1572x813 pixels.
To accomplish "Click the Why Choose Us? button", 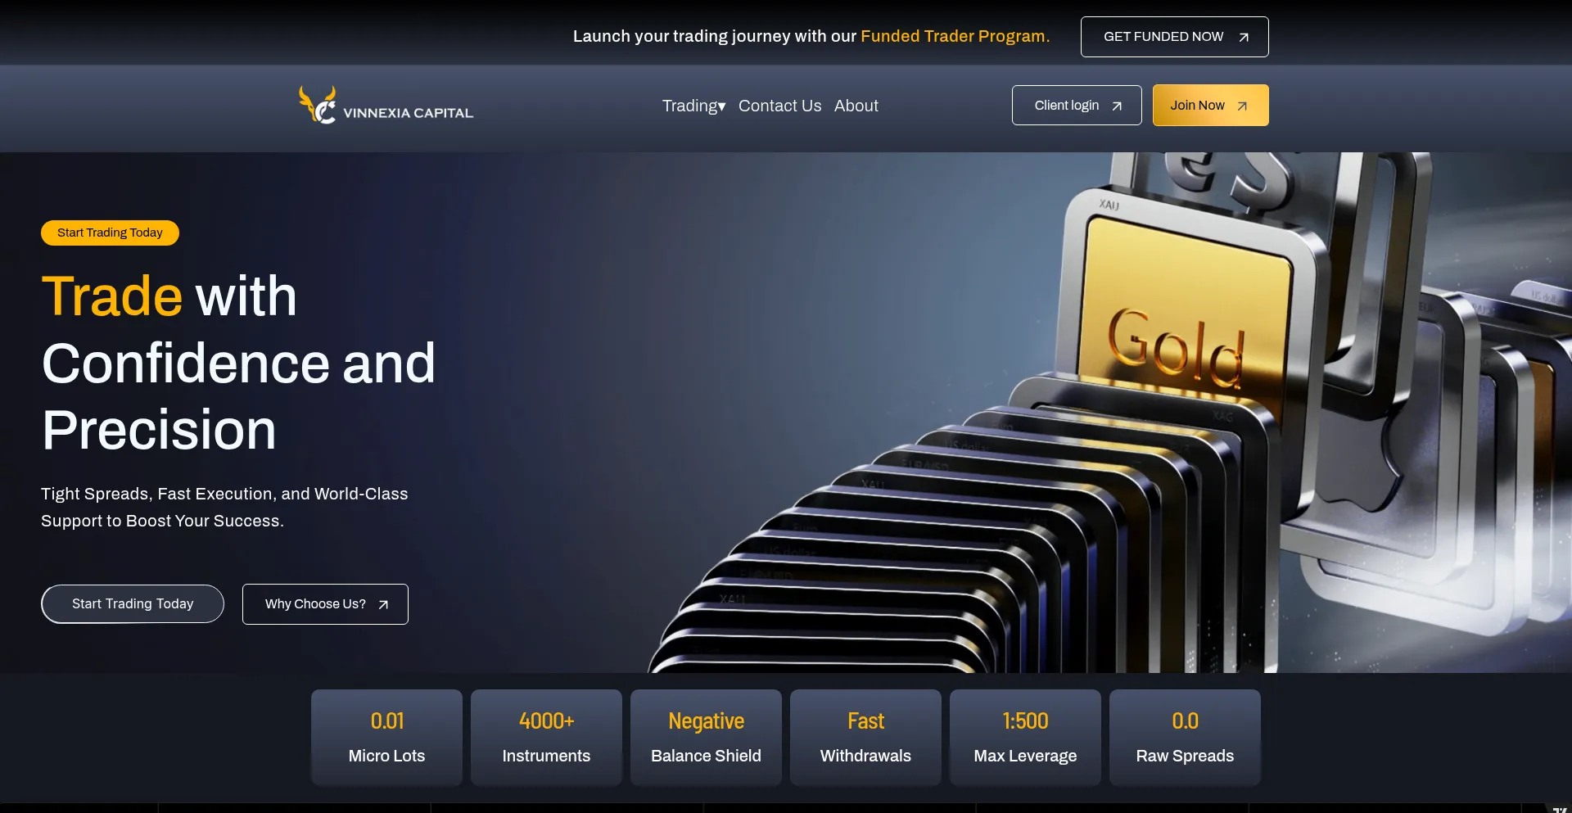I will coord(325,604).
